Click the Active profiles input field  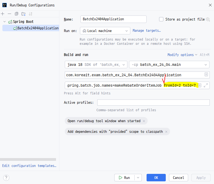coord(154,102)
